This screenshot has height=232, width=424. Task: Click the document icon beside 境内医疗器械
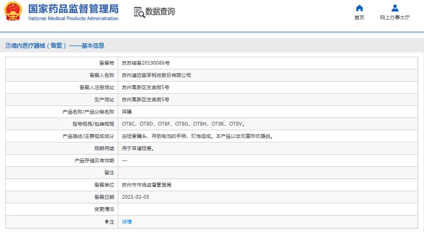tap(7, 46)
